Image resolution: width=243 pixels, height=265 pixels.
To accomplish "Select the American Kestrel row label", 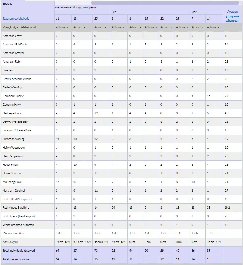I will click(13, 53).
